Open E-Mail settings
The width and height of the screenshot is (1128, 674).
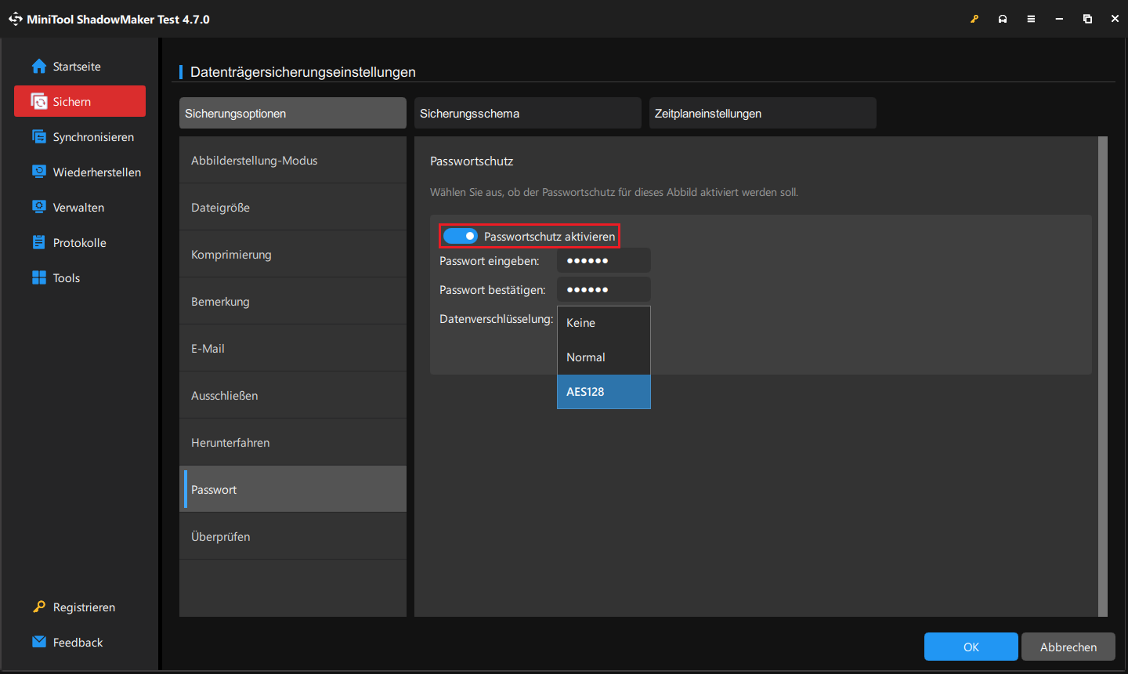point(293,348)
